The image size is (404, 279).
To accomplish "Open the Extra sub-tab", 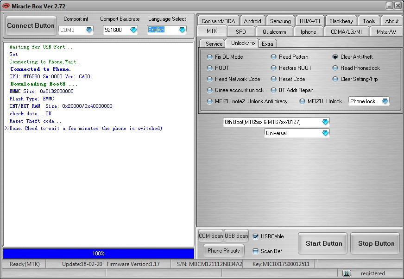I will 267,44.
